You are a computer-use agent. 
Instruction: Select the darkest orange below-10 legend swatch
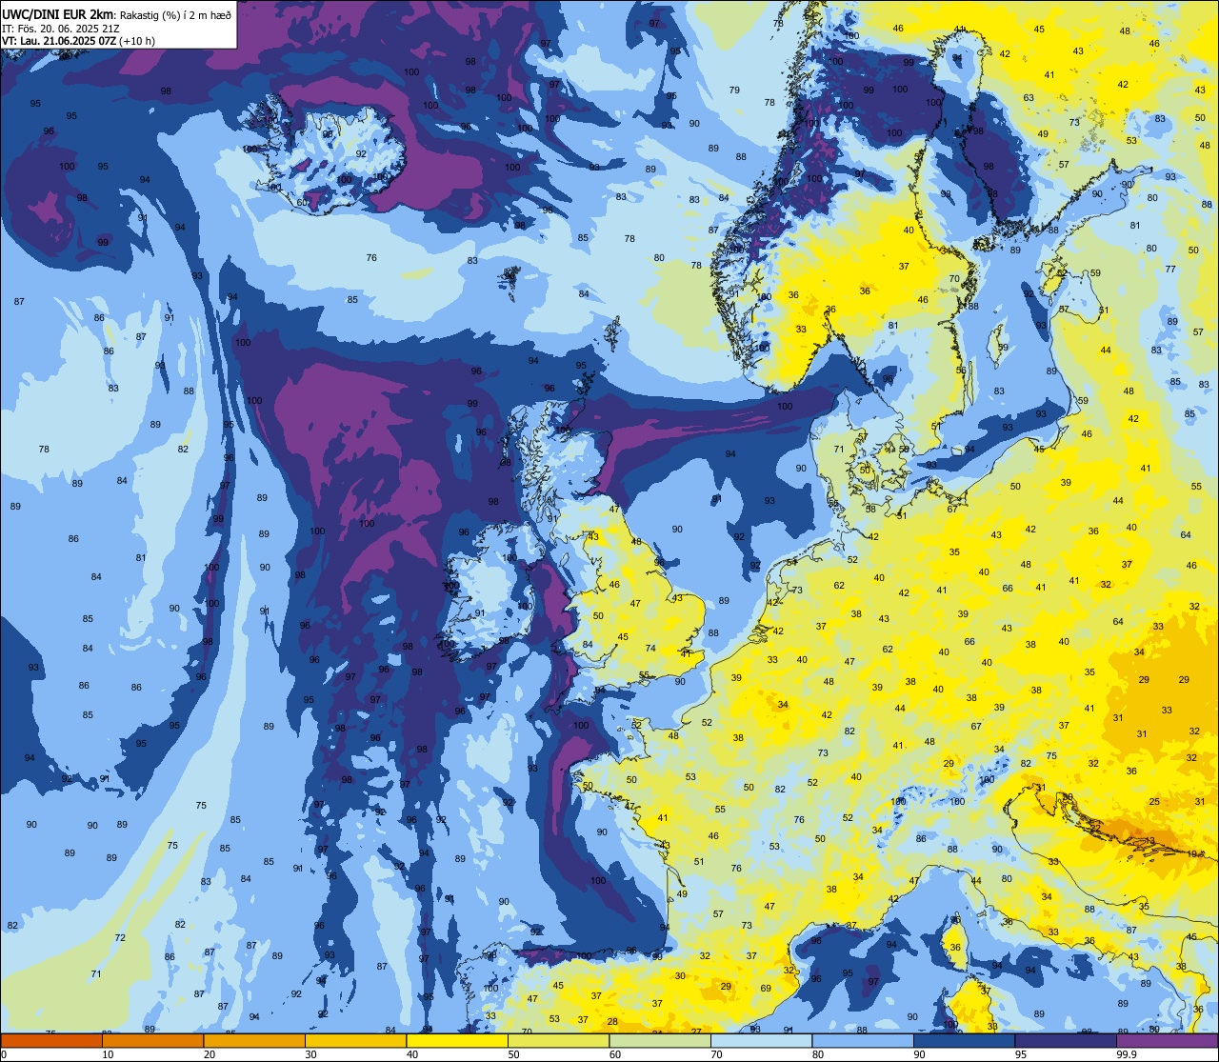tap(51, 1041)
